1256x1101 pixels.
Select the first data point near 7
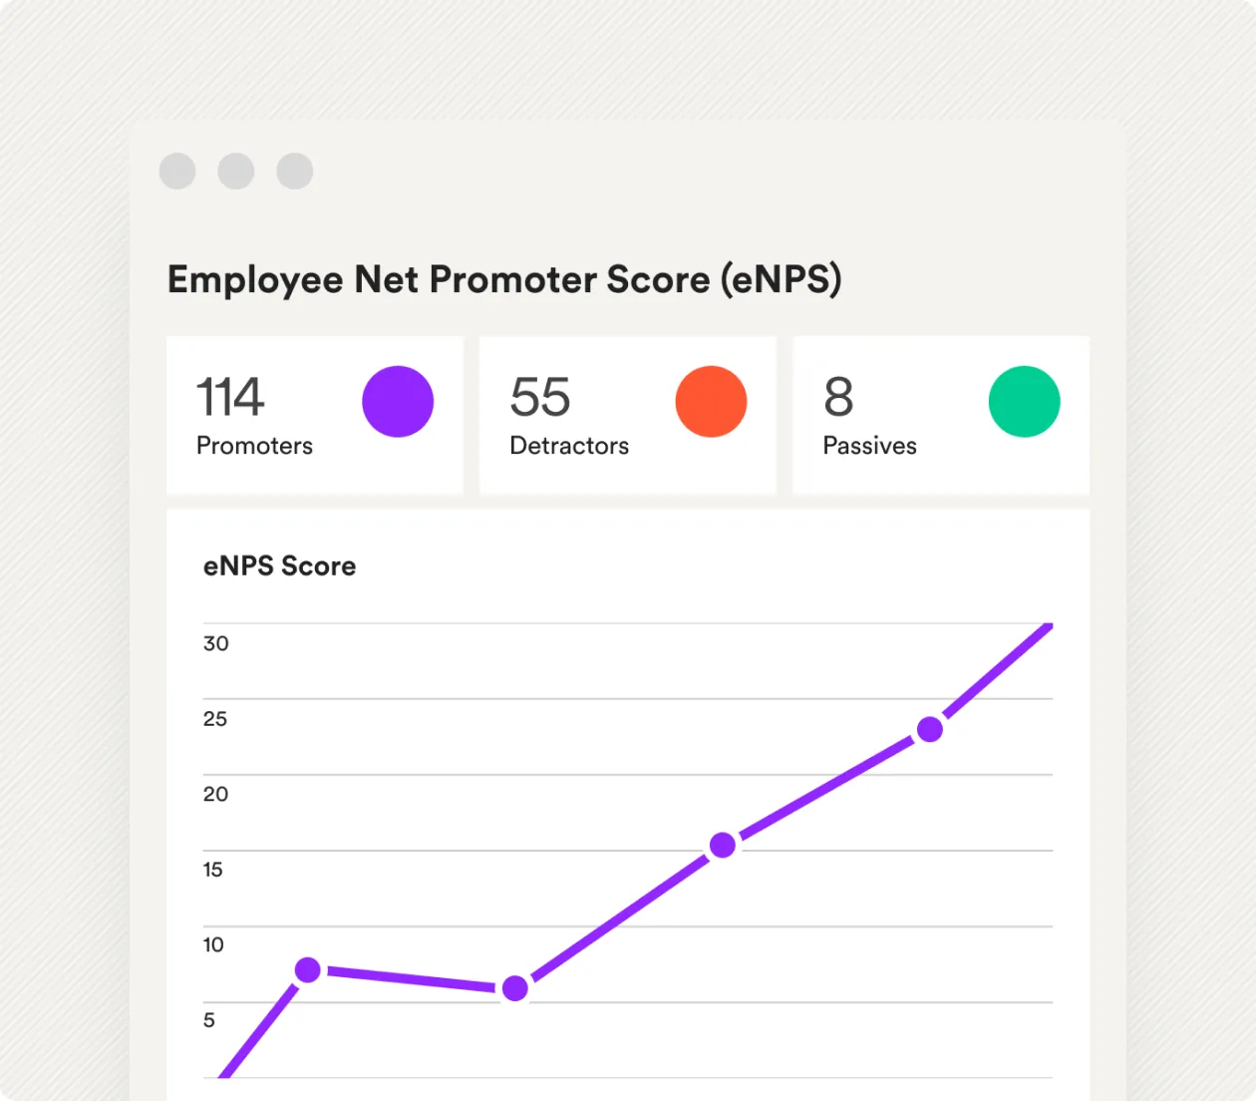point(308,969)
